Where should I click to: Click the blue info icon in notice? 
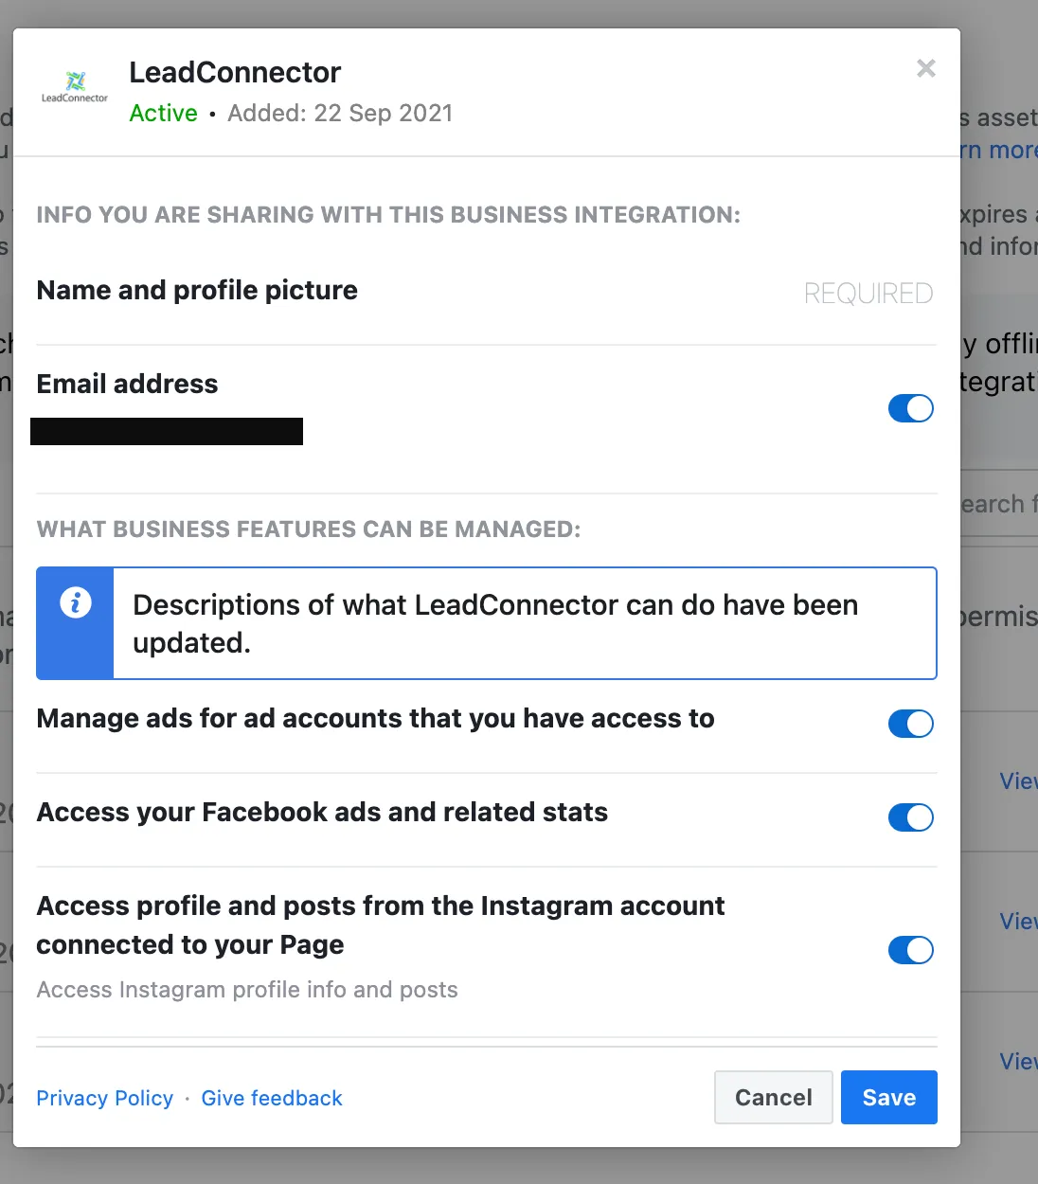click(76, 602)
